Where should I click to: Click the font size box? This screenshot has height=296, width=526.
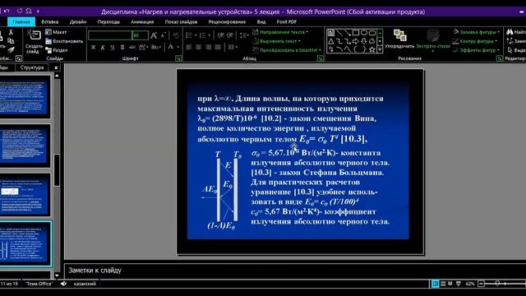140,35
